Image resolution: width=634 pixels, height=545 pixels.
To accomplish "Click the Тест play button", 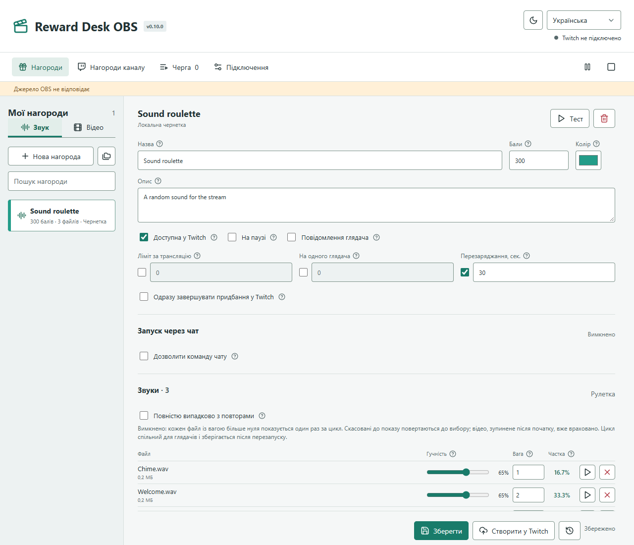I will 570,118.
